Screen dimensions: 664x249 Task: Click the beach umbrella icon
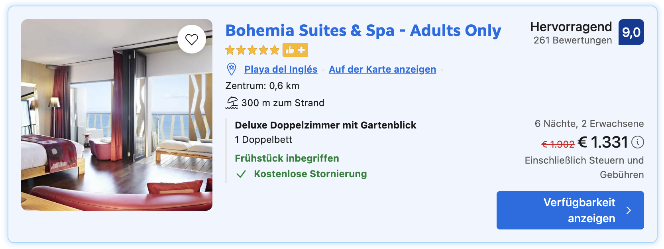[x=232, y=103]
